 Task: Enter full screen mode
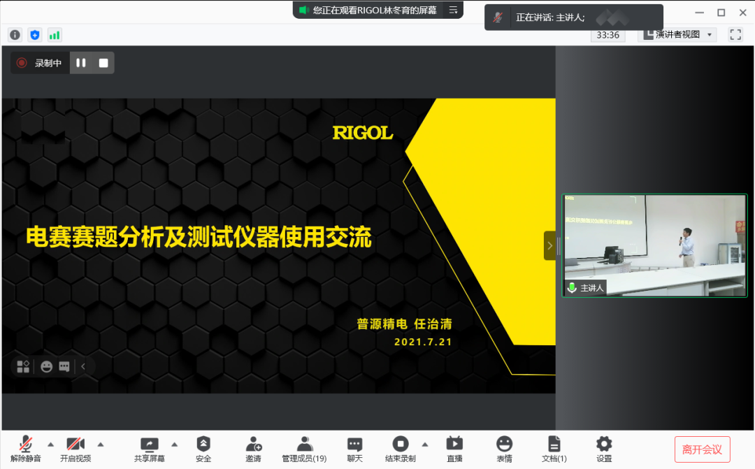pyautogui.click(x=735, y=34)
